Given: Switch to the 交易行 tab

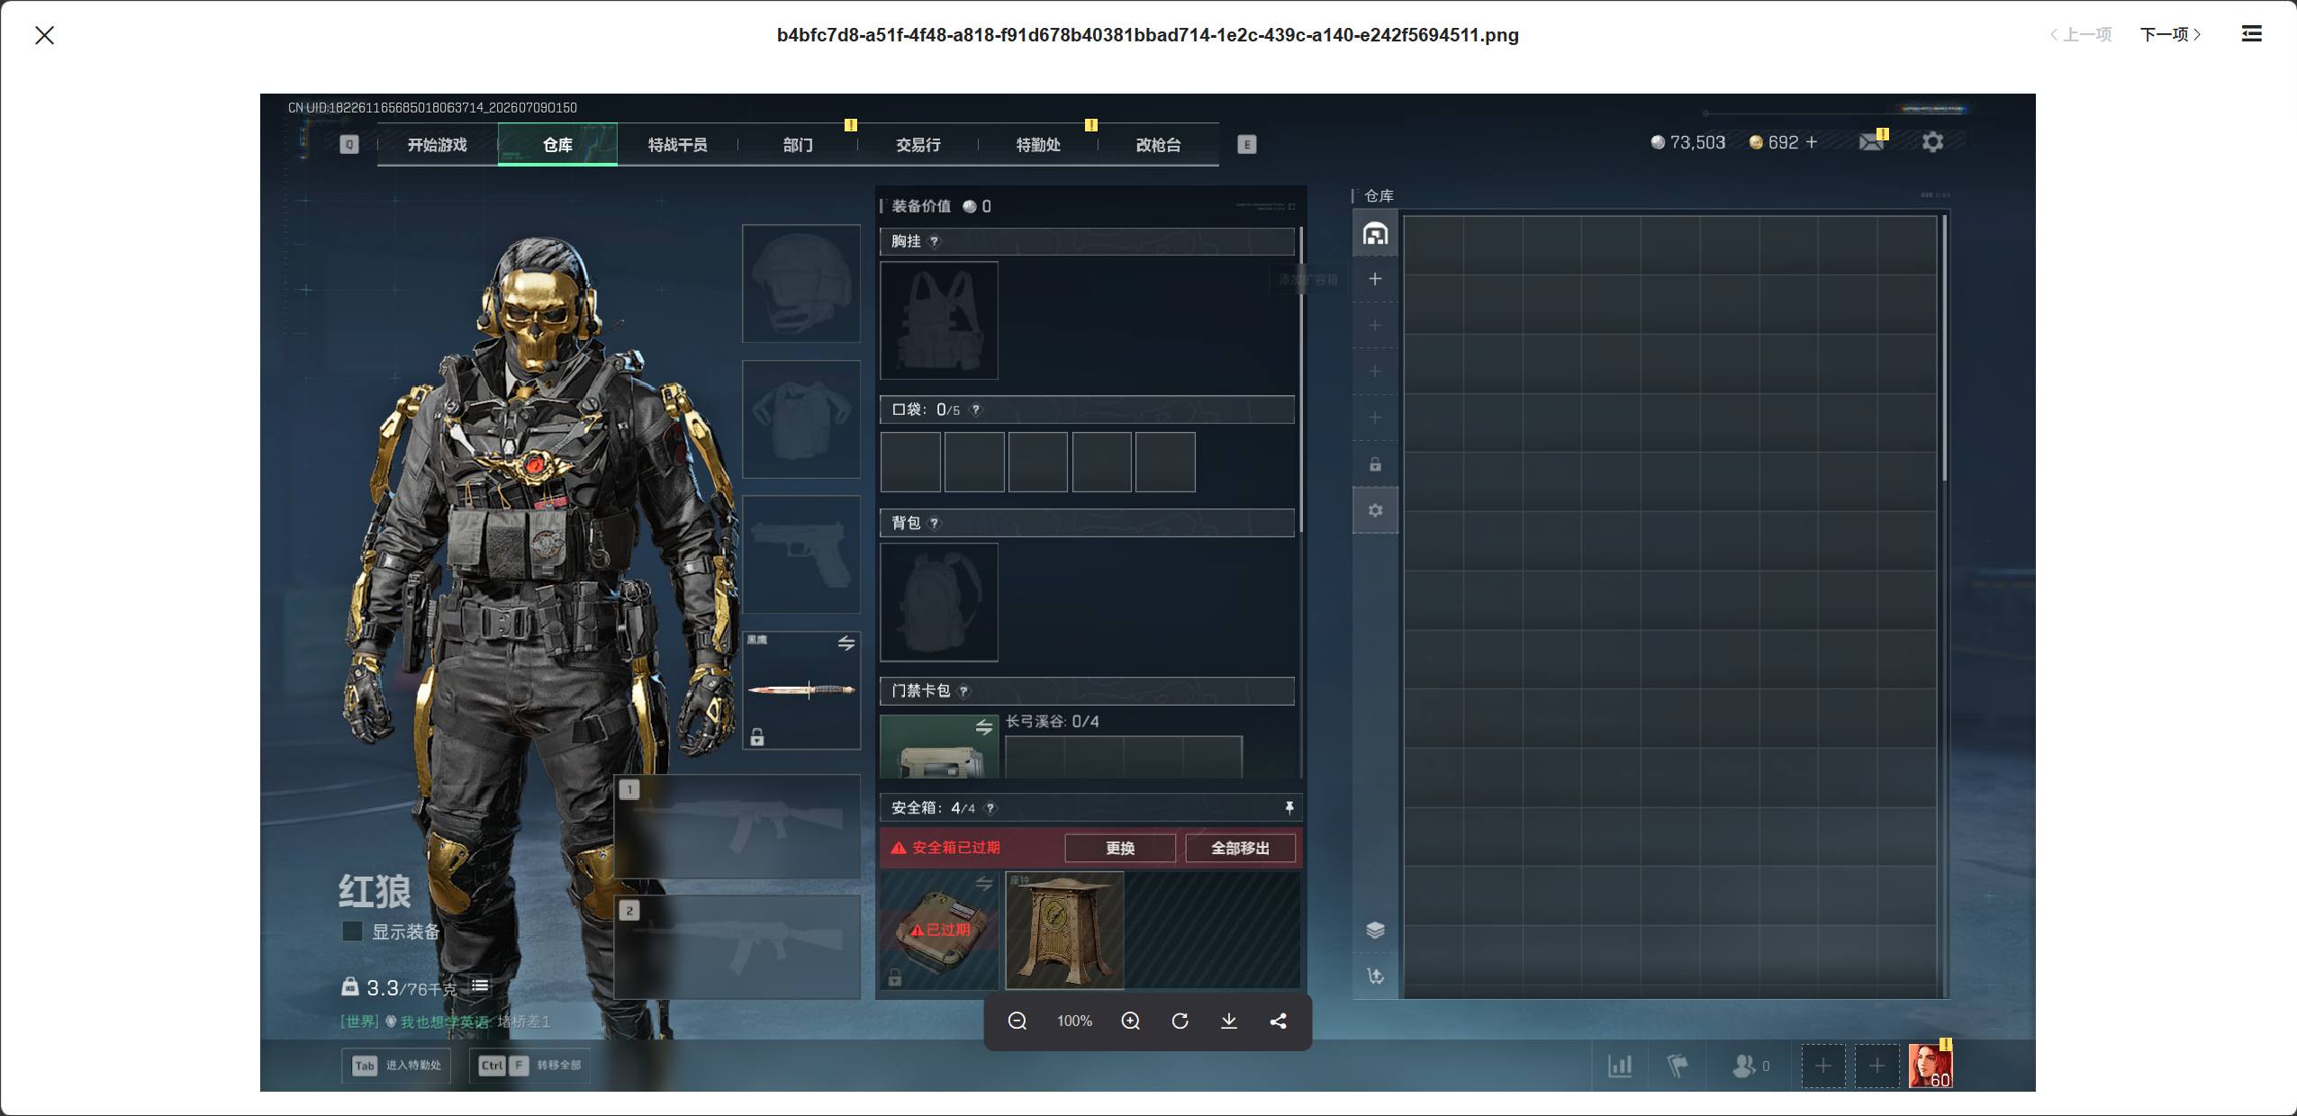Looking at the screenshot, I should coord(918,145).
